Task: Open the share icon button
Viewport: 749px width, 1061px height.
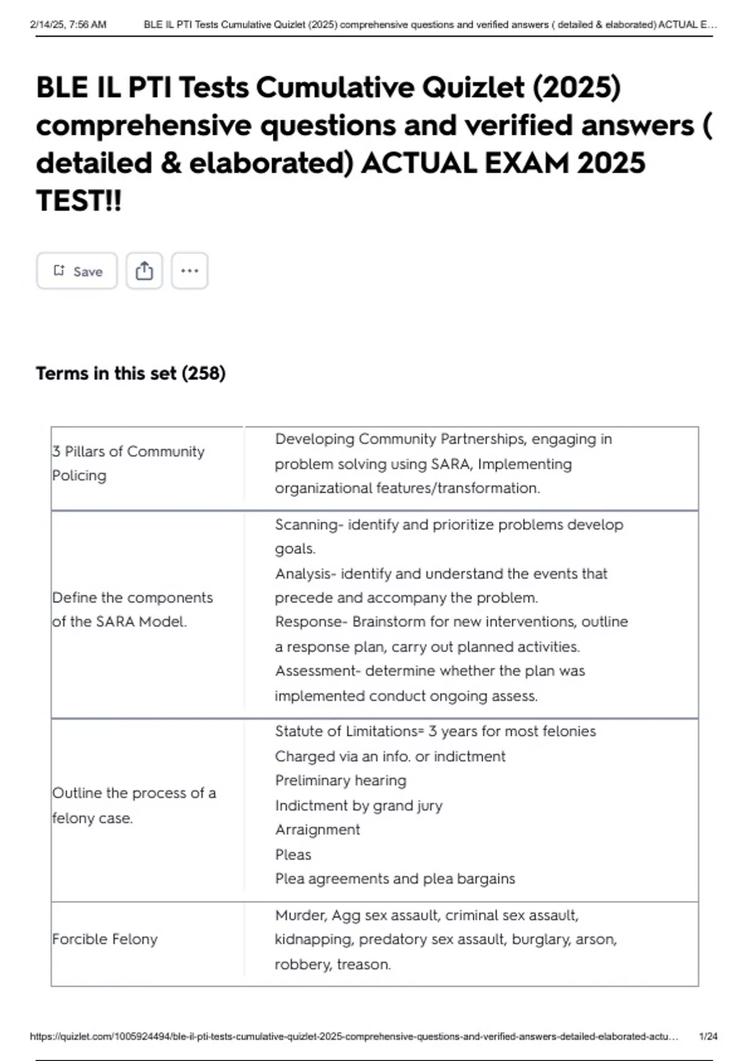Action: tap(144, 271)
